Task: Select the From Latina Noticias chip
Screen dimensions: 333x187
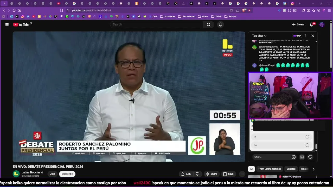Action: pos(270,169)
